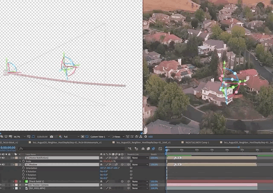Take a snapshot with the camera icon
This screenshot has height=193, width=273.
[x=52, y=137]
